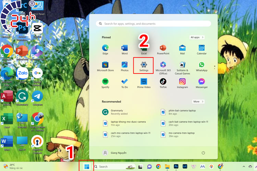Open file cach-mo-camera-tren-laptop-win-11
This screenshot has width=257, height=171.
click(x=126, y=134)
